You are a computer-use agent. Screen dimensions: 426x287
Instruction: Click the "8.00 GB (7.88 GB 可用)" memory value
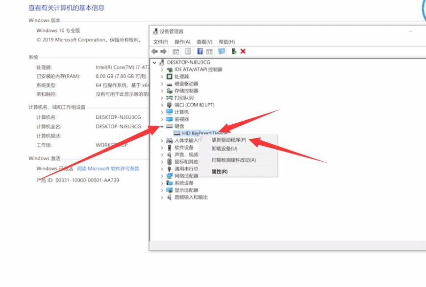[121, 76]
